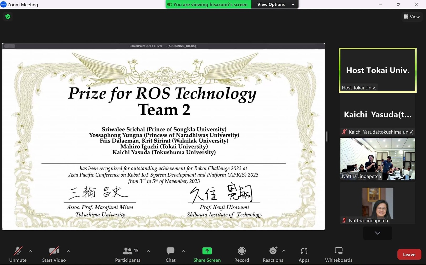Select Kaichi Yasuda participant tile
The width and height of the screenshot is (426, 265).
[378, 114]
